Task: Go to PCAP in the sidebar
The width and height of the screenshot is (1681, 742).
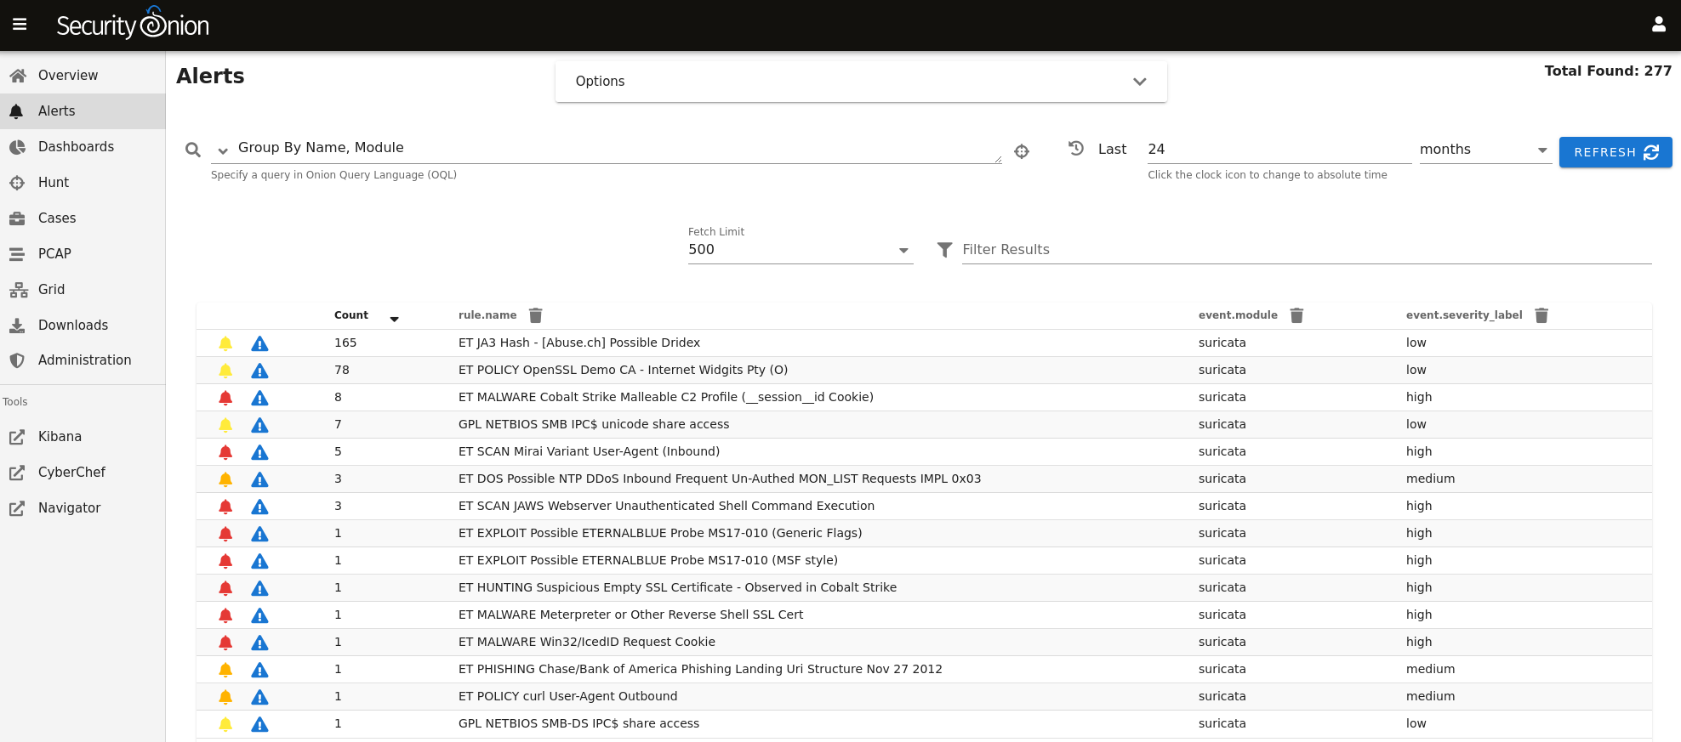Action: [x=54, y=254]
